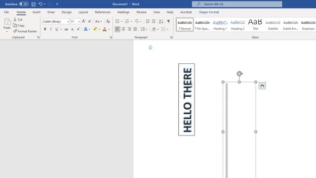Screen dimensions: 316x178
Task: Open the Calibri (Body) font name dropdown
Action: click(68, 22)
